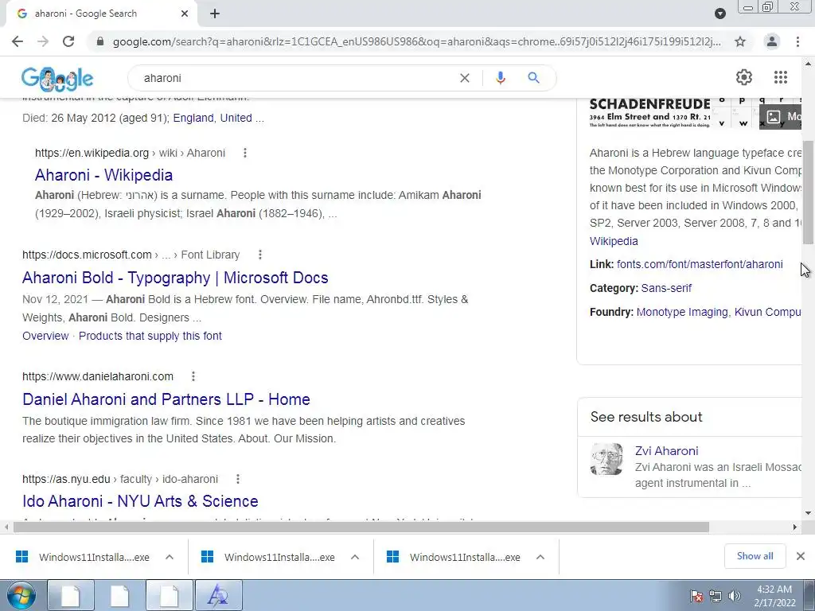
Task: Open the first blank document taskbar item
Action: pyautogui.click(x=71, y=595)
